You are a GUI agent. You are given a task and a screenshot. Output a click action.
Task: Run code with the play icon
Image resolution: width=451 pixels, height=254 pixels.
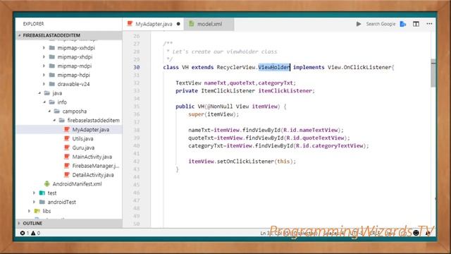(359, 24)
